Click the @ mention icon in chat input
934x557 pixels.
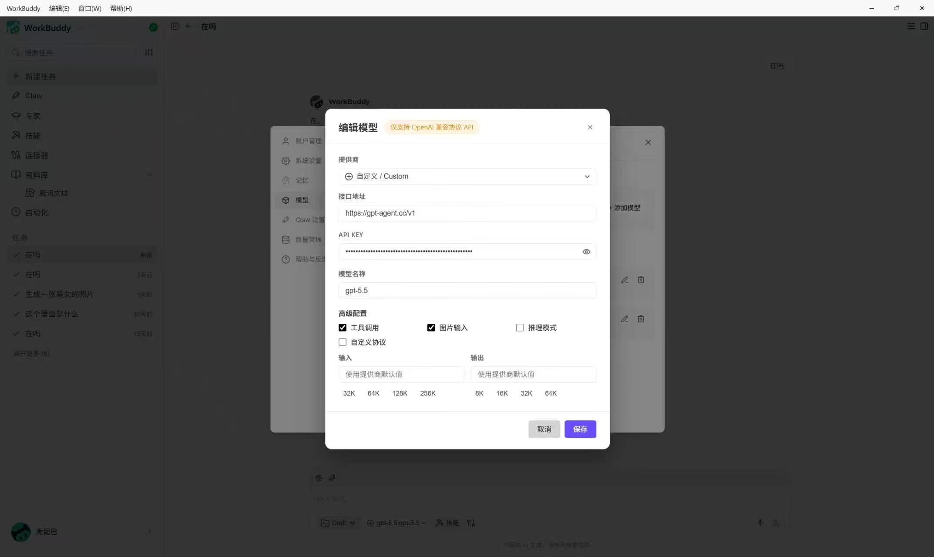(319, 478)
